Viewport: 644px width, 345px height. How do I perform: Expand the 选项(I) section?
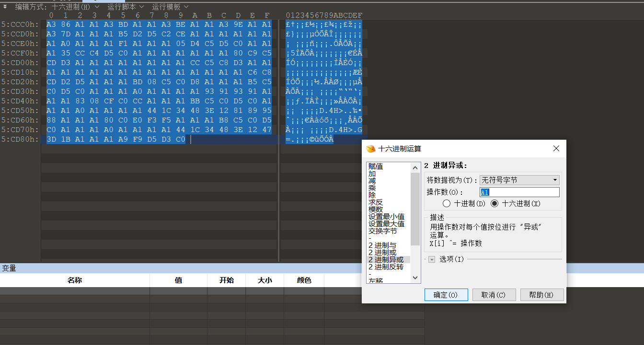pyautogui.click(x=432, y=259)
